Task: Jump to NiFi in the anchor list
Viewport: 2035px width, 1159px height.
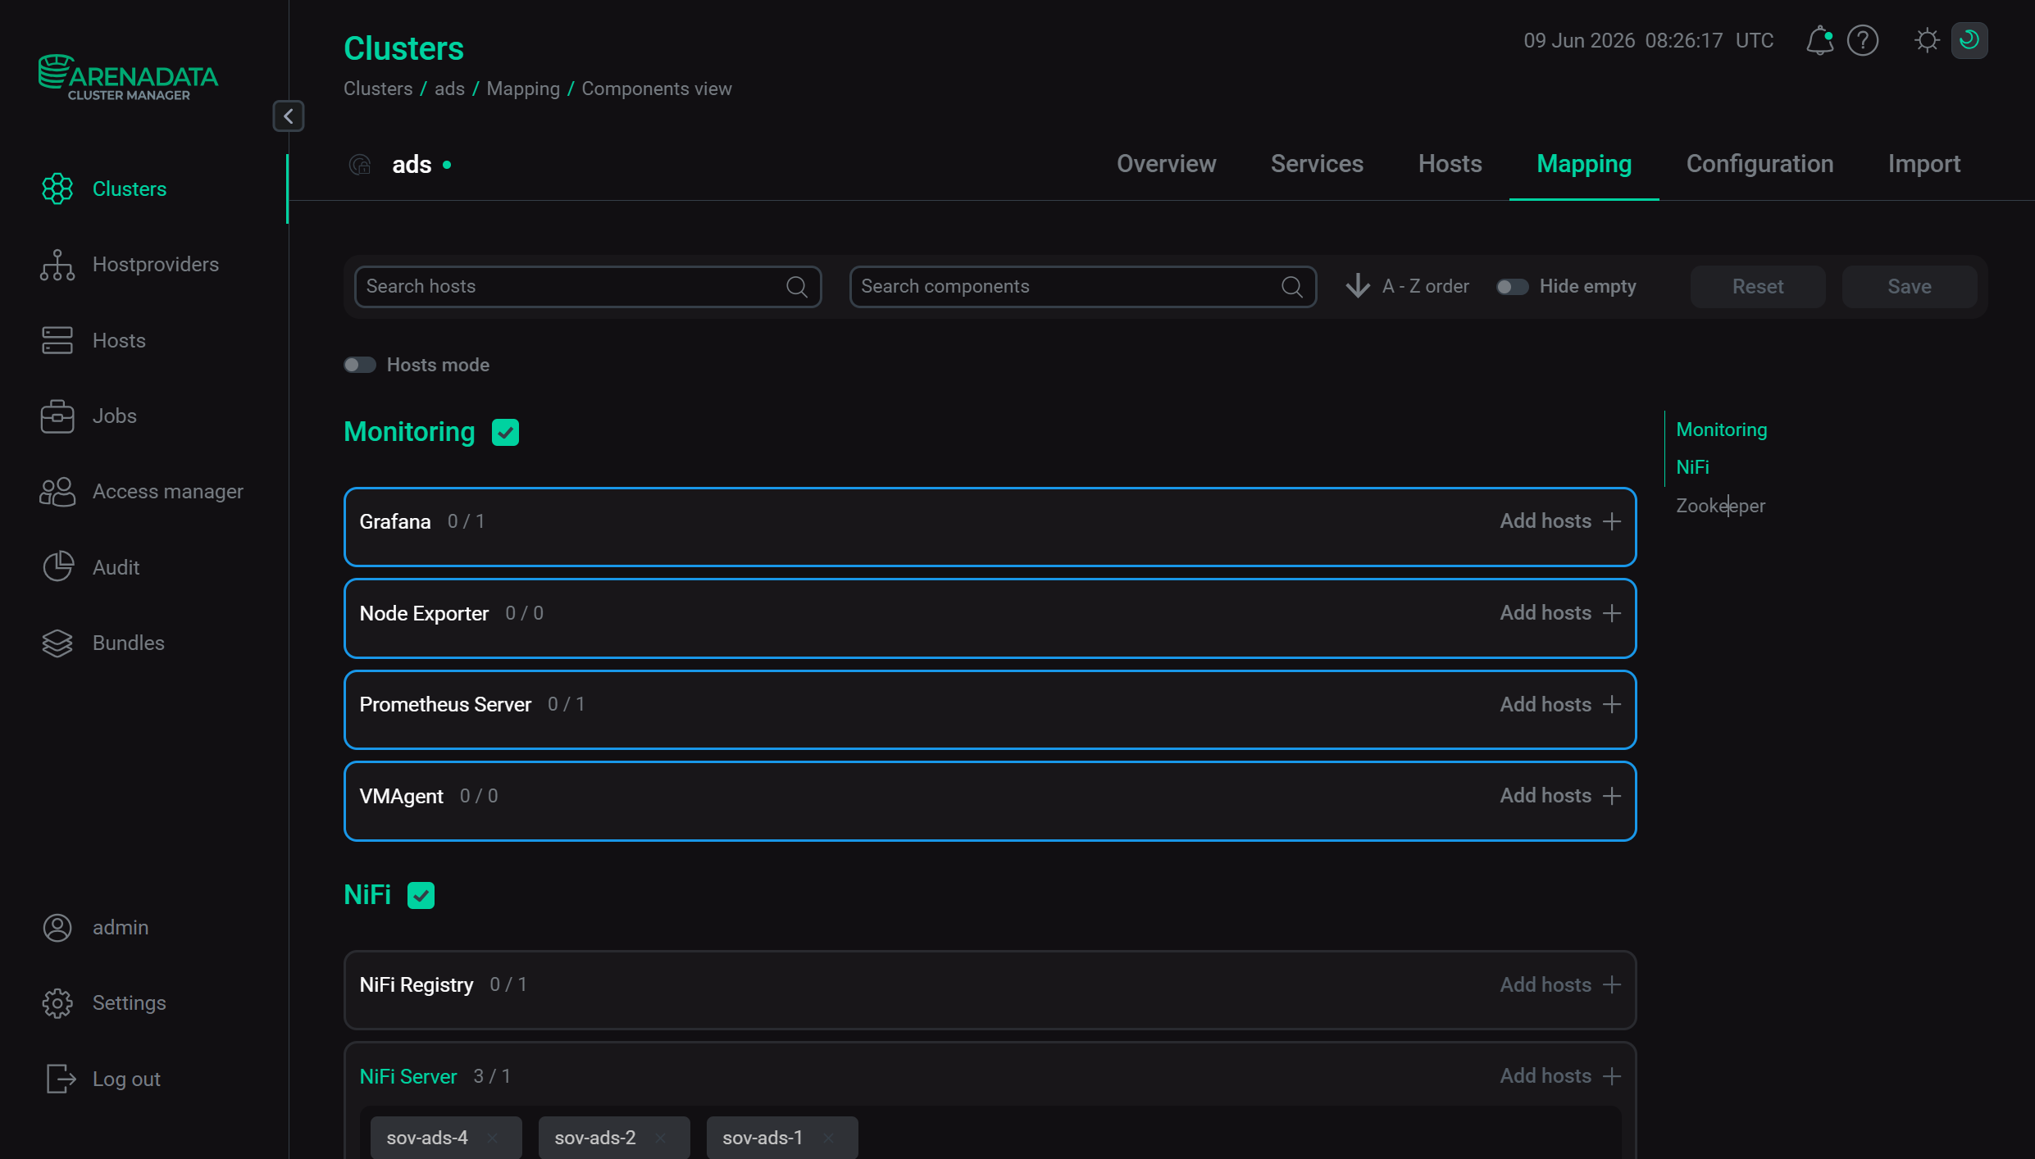Action: click(x=1692, y=467)
